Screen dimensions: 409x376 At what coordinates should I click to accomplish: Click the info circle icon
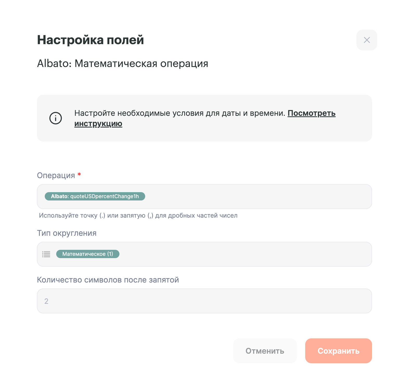56,118
